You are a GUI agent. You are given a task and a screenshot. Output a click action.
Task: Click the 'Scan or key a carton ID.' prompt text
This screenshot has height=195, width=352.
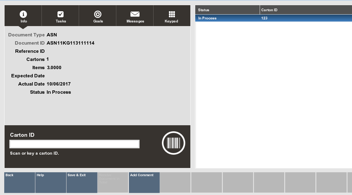pos(35,153)
